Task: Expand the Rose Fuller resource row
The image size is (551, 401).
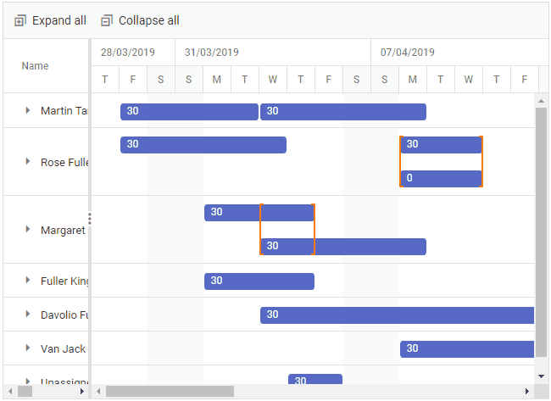Action: [28, 162]
